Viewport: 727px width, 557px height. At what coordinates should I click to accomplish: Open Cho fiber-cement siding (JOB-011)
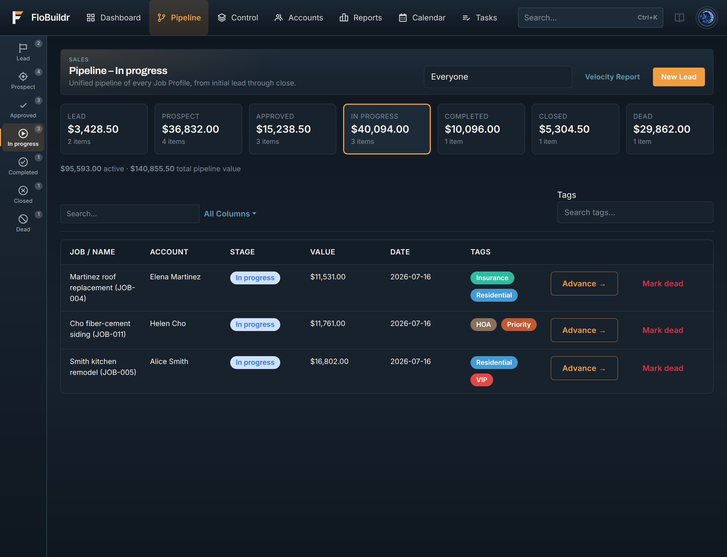click(100, 329)
